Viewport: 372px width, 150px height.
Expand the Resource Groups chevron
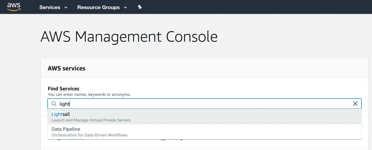(x=125, y=8)
